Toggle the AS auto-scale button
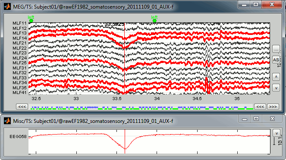This screenshot has height=160, width=286. click(x=276, y=60)
